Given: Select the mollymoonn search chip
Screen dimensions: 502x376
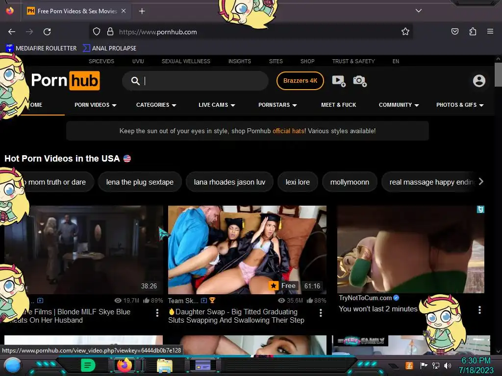Looking at the screenshot, I should click(x=349, y=182).
